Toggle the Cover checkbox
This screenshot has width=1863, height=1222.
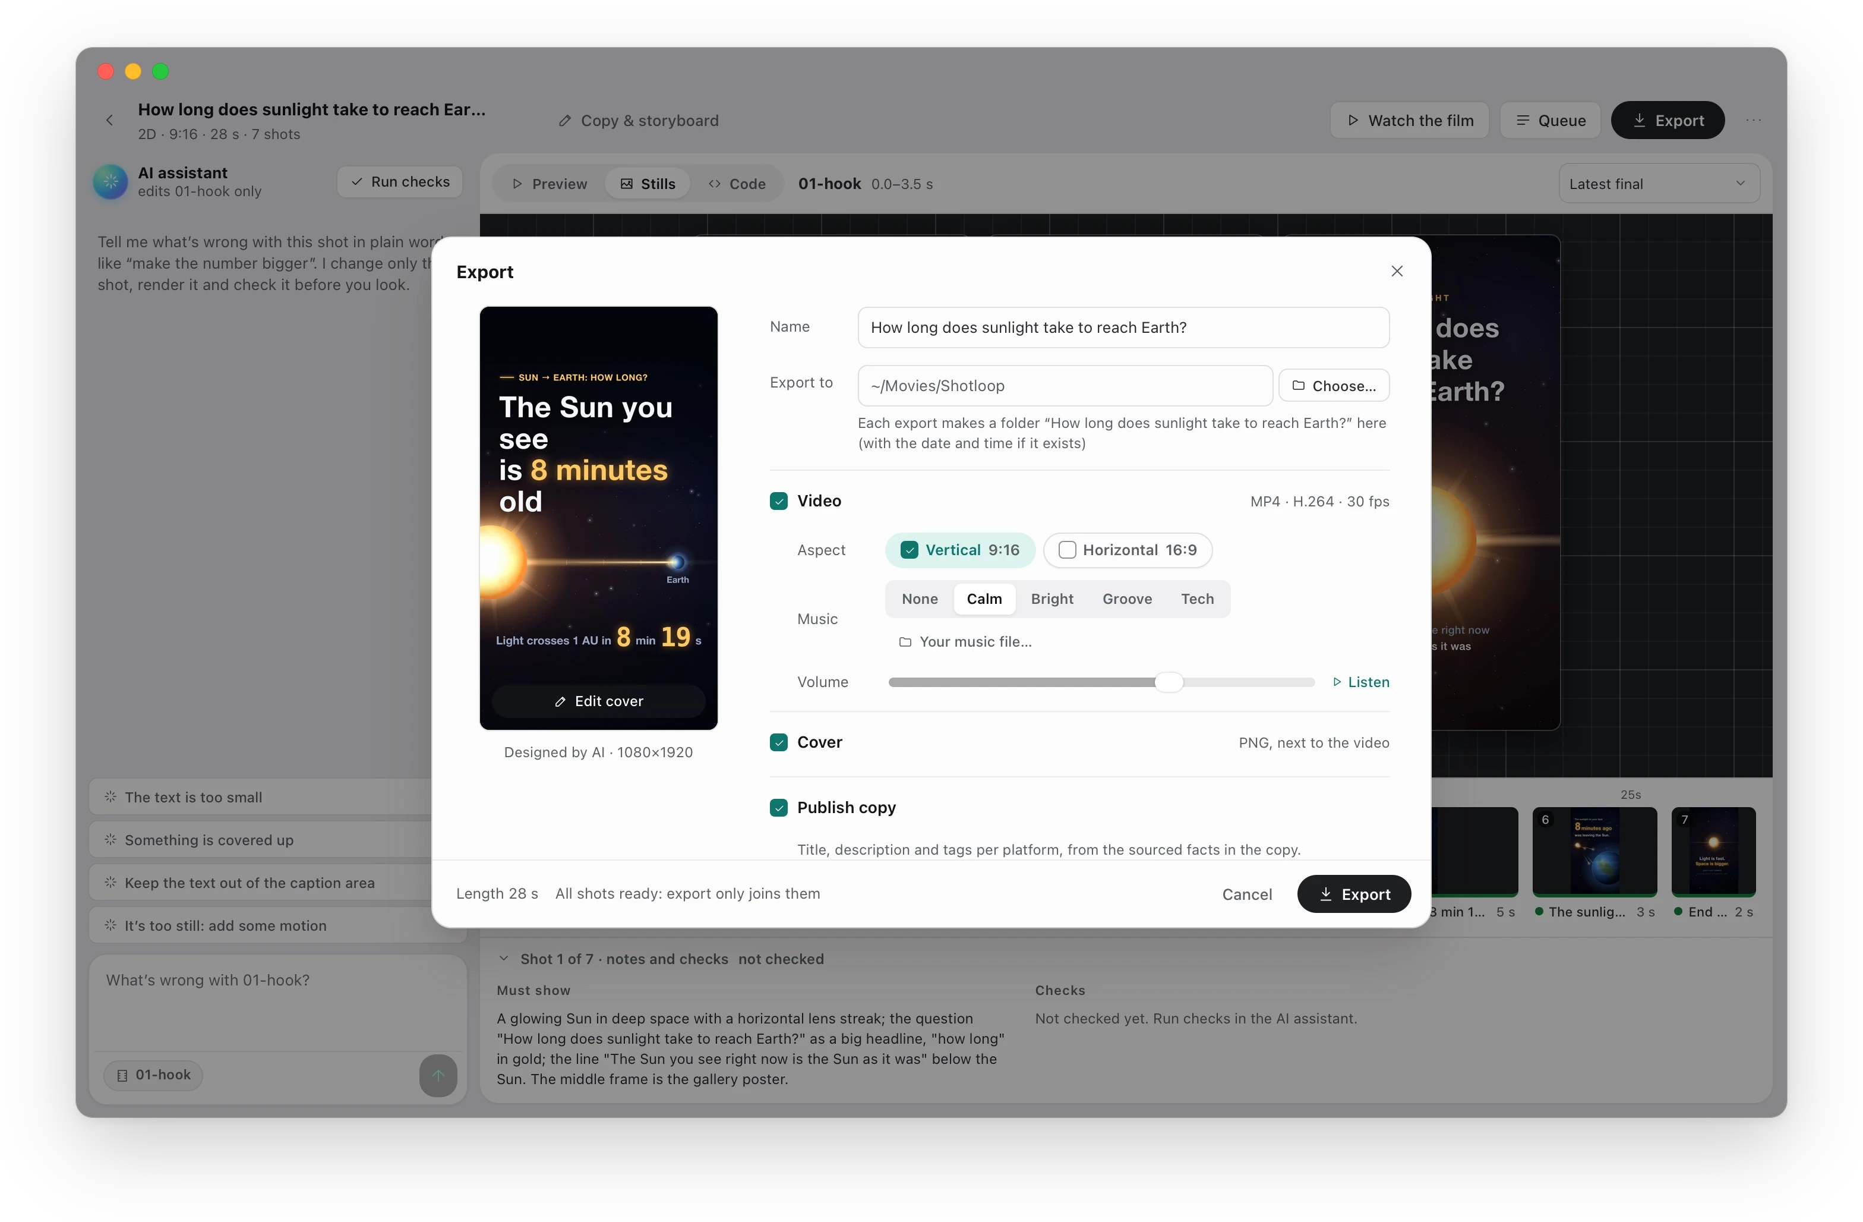778,742
